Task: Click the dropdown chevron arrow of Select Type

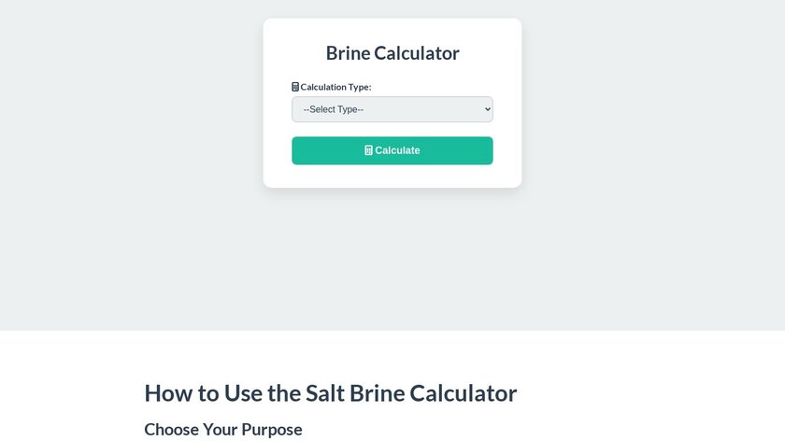Action: (x=486, y=109)
